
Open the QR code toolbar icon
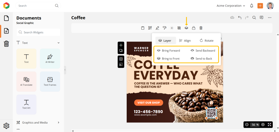click(150, 28)
